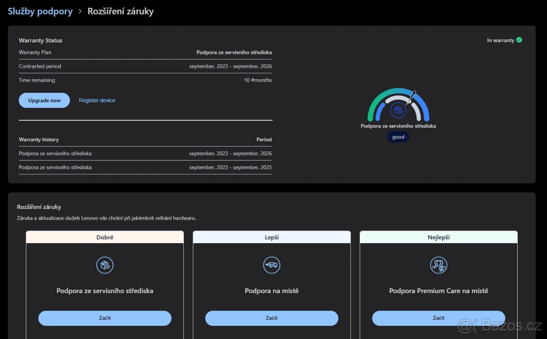Click the Dobré plan depot box icon
Viewport: 547px width, 339px height.
coord(105,265)
